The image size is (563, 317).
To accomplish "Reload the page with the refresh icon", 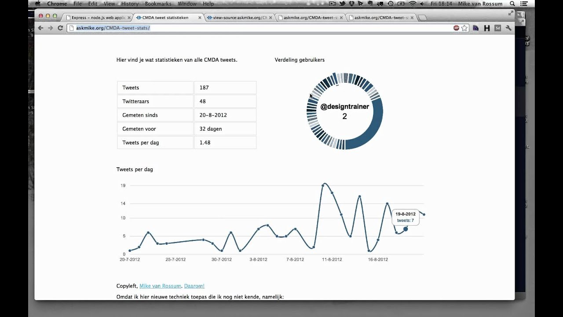I will 60,28.
